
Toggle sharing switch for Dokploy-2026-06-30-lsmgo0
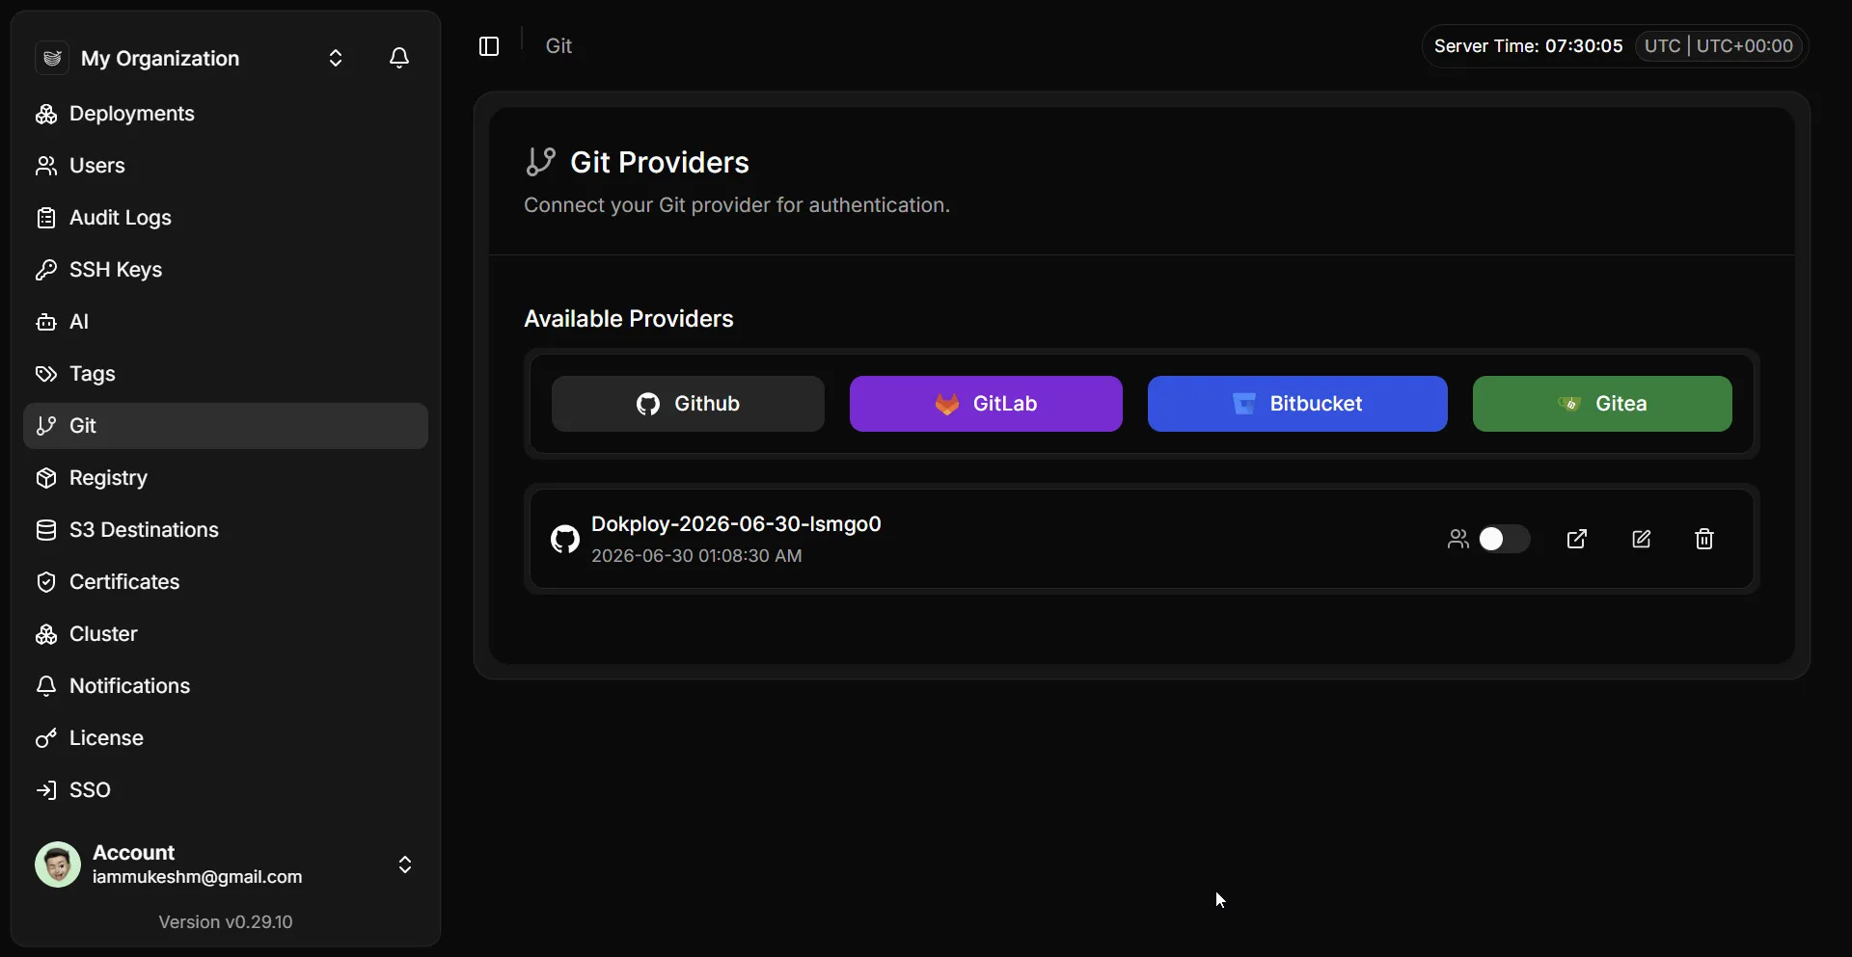click(x=1504, y=539)
